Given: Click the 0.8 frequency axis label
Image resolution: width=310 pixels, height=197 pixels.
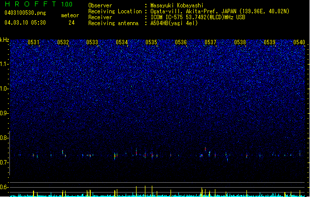Looking at the screenshot, I should tap(4, 138).
